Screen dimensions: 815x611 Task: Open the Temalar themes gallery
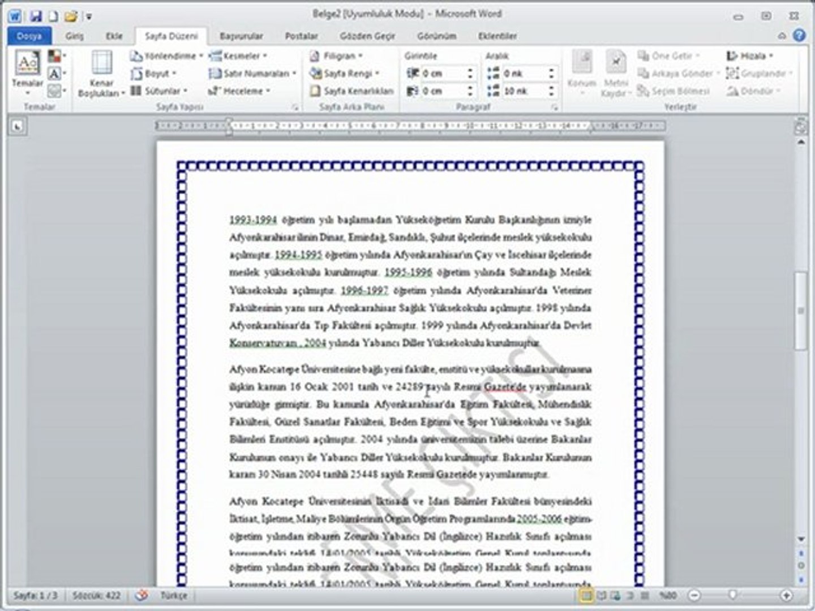[x=27, y=72]
